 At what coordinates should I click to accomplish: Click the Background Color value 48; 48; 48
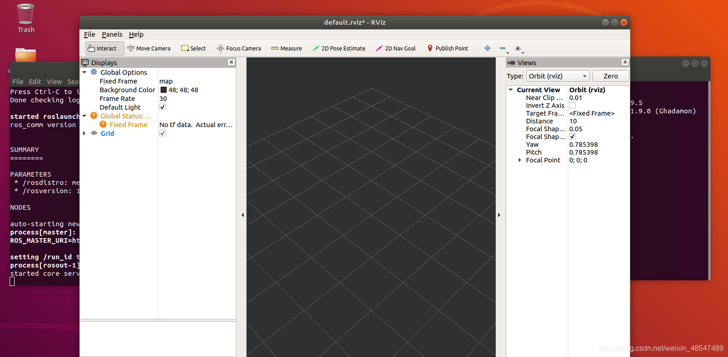(183, 90)
